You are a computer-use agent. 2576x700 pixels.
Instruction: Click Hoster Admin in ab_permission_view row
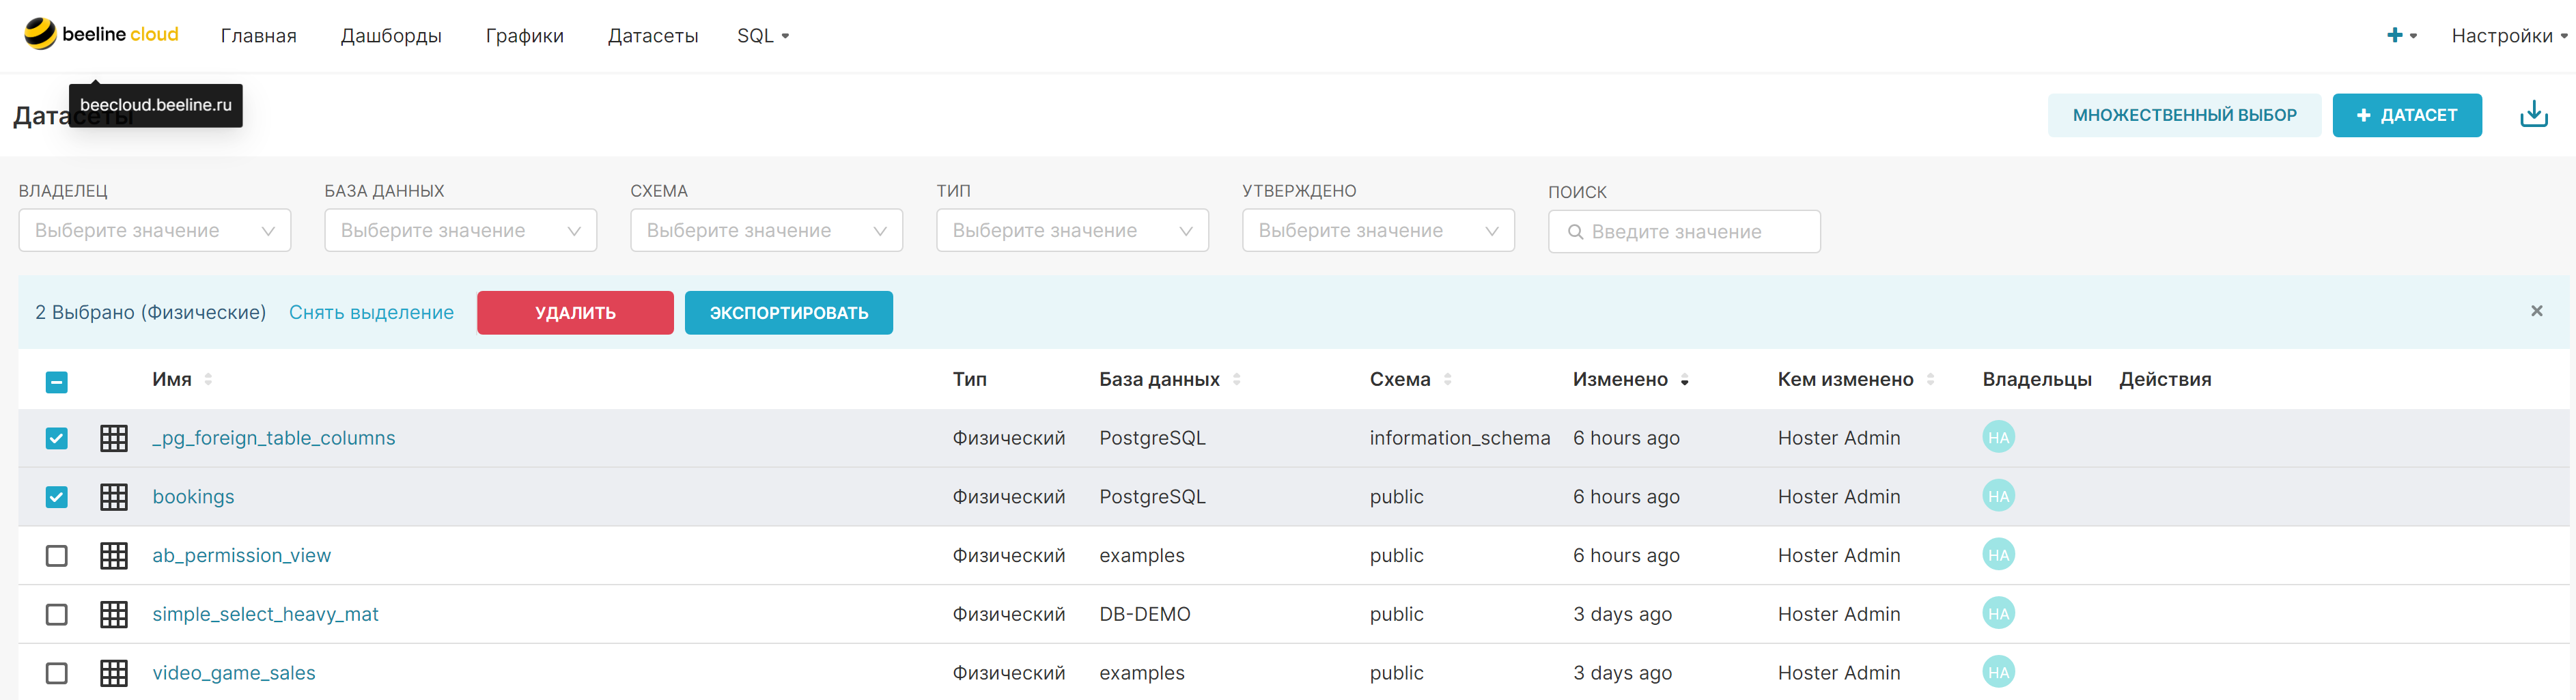1839,555
